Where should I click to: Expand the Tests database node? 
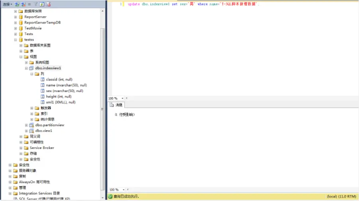click(x=15, y=34)
